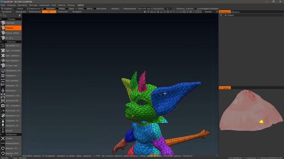Click the Сегменты numeric input field
This screenshot has width=284, height=159.
coord(168,9)
